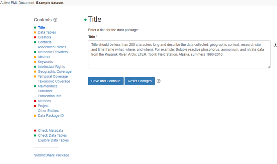Open help icon right of Title text box
This screenshot has width=277, height=164.
[275, 45]
